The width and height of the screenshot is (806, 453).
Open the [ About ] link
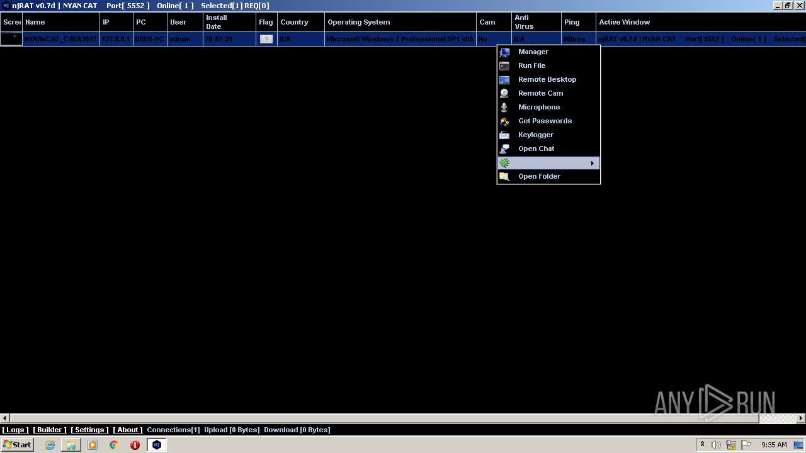pyautogui.click(x=128, y=430)
